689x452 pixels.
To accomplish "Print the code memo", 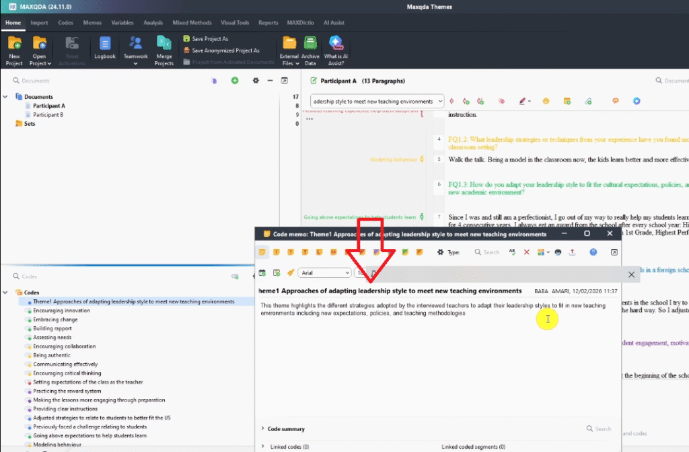I will pyautogui.click(x=558, y=252).
